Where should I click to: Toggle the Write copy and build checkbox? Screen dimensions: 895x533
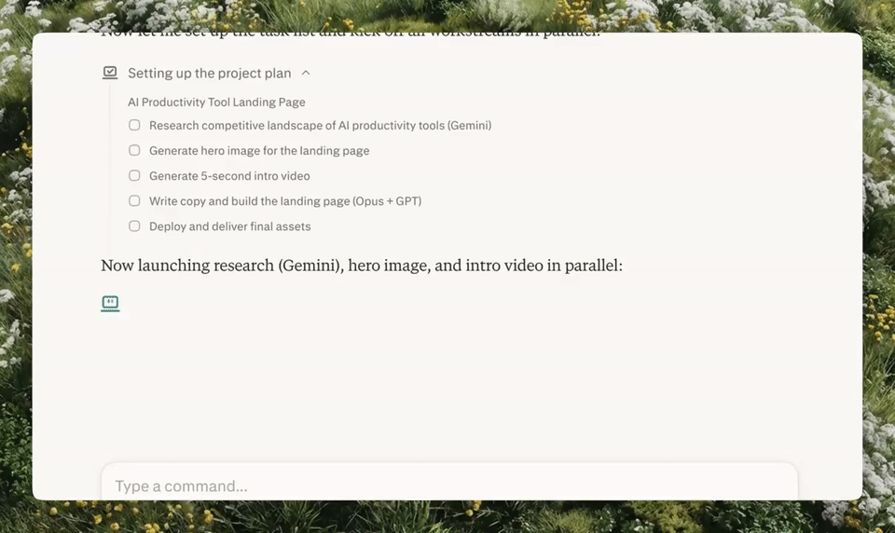(x=134, y=201)
